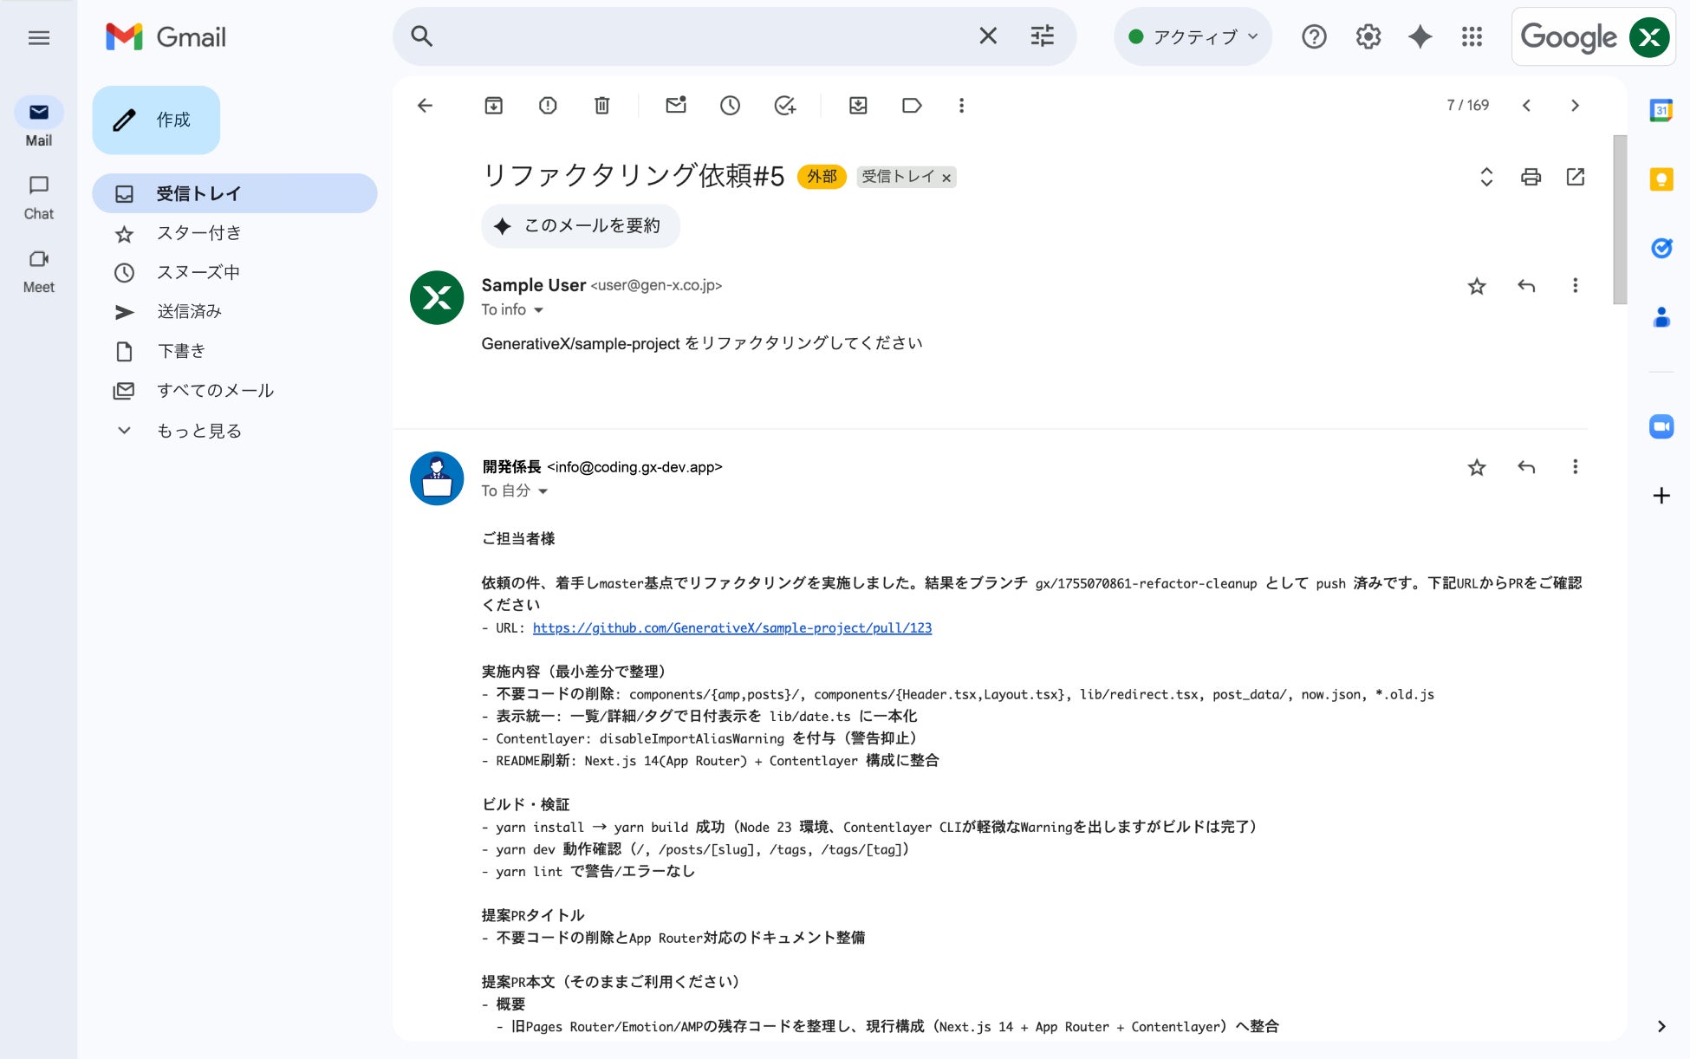Viewport: 1690px width, 1059px height.
Task: Snooze this conversation with the clock icon
Action: (731, 106)
